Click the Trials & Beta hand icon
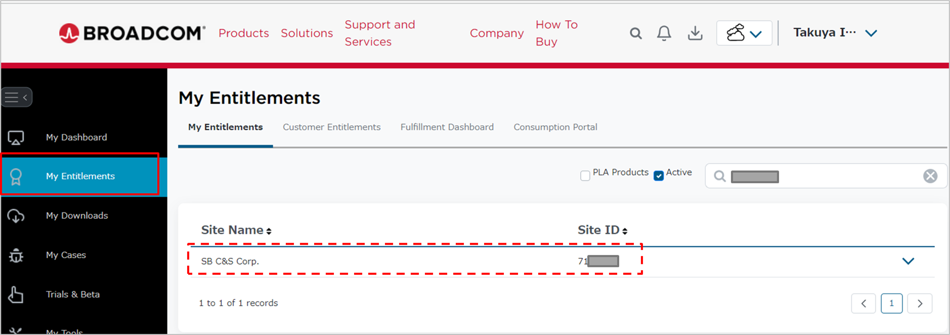Image resolution: width=950 pixels, height=335 pixels. pos(16,295)
